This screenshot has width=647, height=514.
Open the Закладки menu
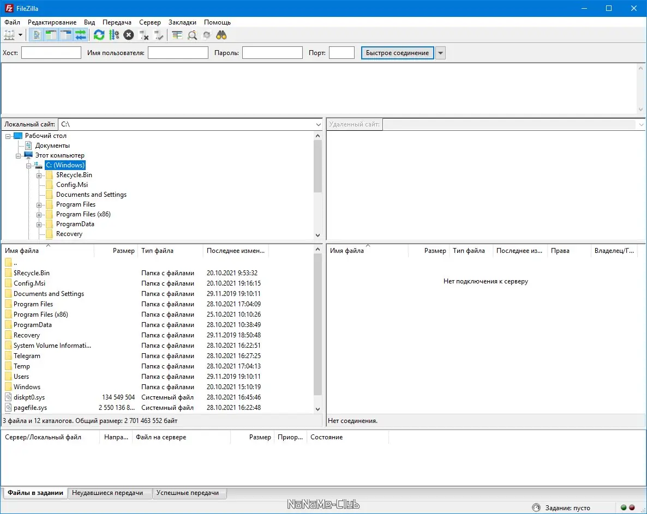[x=182, y=22]
